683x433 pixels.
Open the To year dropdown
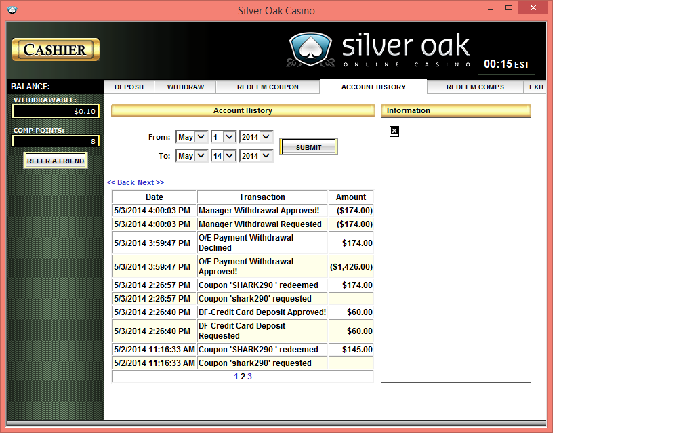[x=256, y=156]
